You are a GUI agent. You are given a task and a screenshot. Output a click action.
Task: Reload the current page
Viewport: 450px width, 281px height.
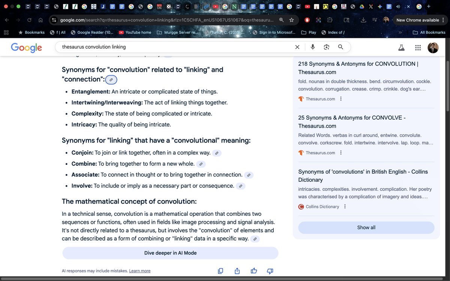coord(29,20)
